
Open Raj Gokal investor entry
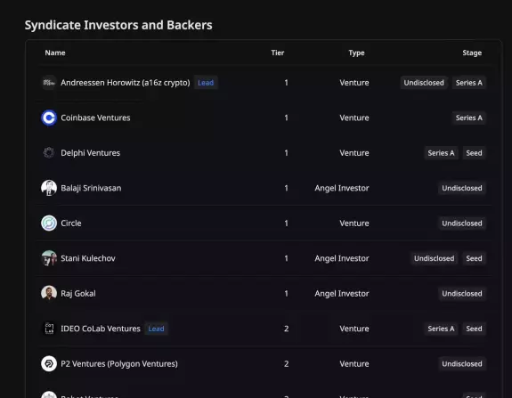(x=78, y=294)
